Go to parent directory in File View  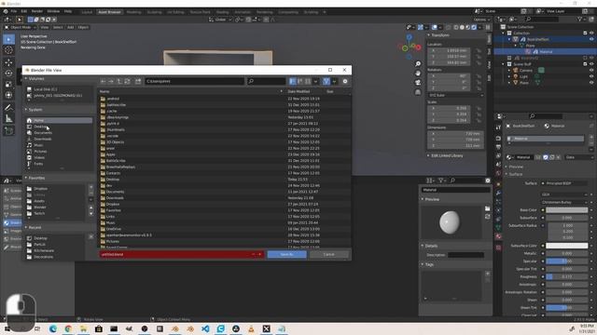119,81
